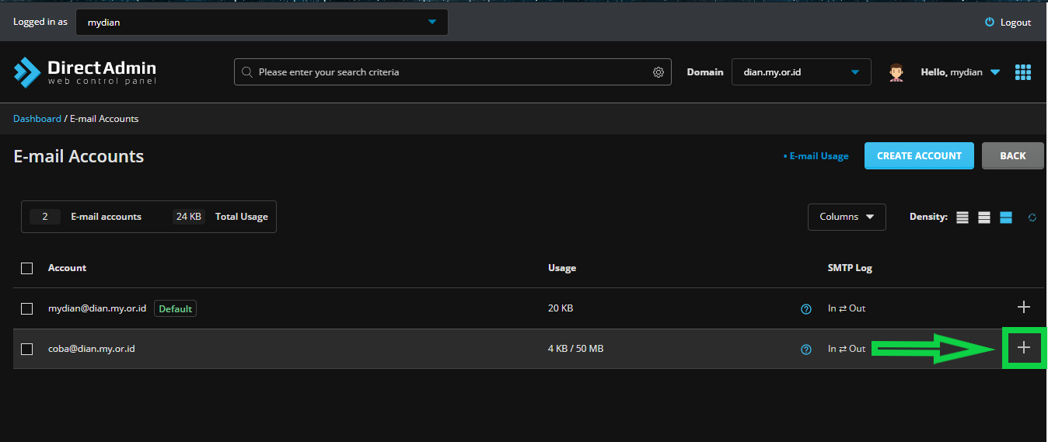Image resolution: width=1048 pixels, height=442 pixels.
Task: Choose the highlighted large density icon
Action: coord(1006,218)
